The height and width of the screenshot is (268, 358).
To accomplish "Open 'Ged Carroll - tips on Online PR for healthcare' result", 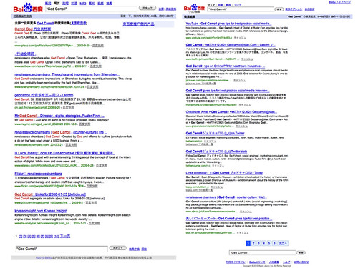I will (226, 66).
